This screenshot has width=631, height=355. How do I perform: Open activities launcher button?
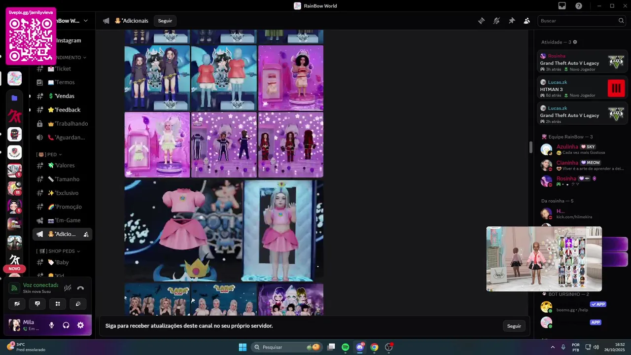58,304
